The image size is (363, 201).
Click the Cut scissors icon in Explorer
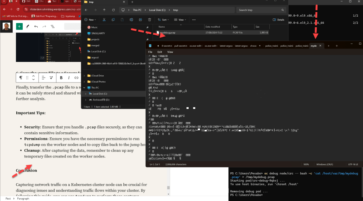[104, 19]
